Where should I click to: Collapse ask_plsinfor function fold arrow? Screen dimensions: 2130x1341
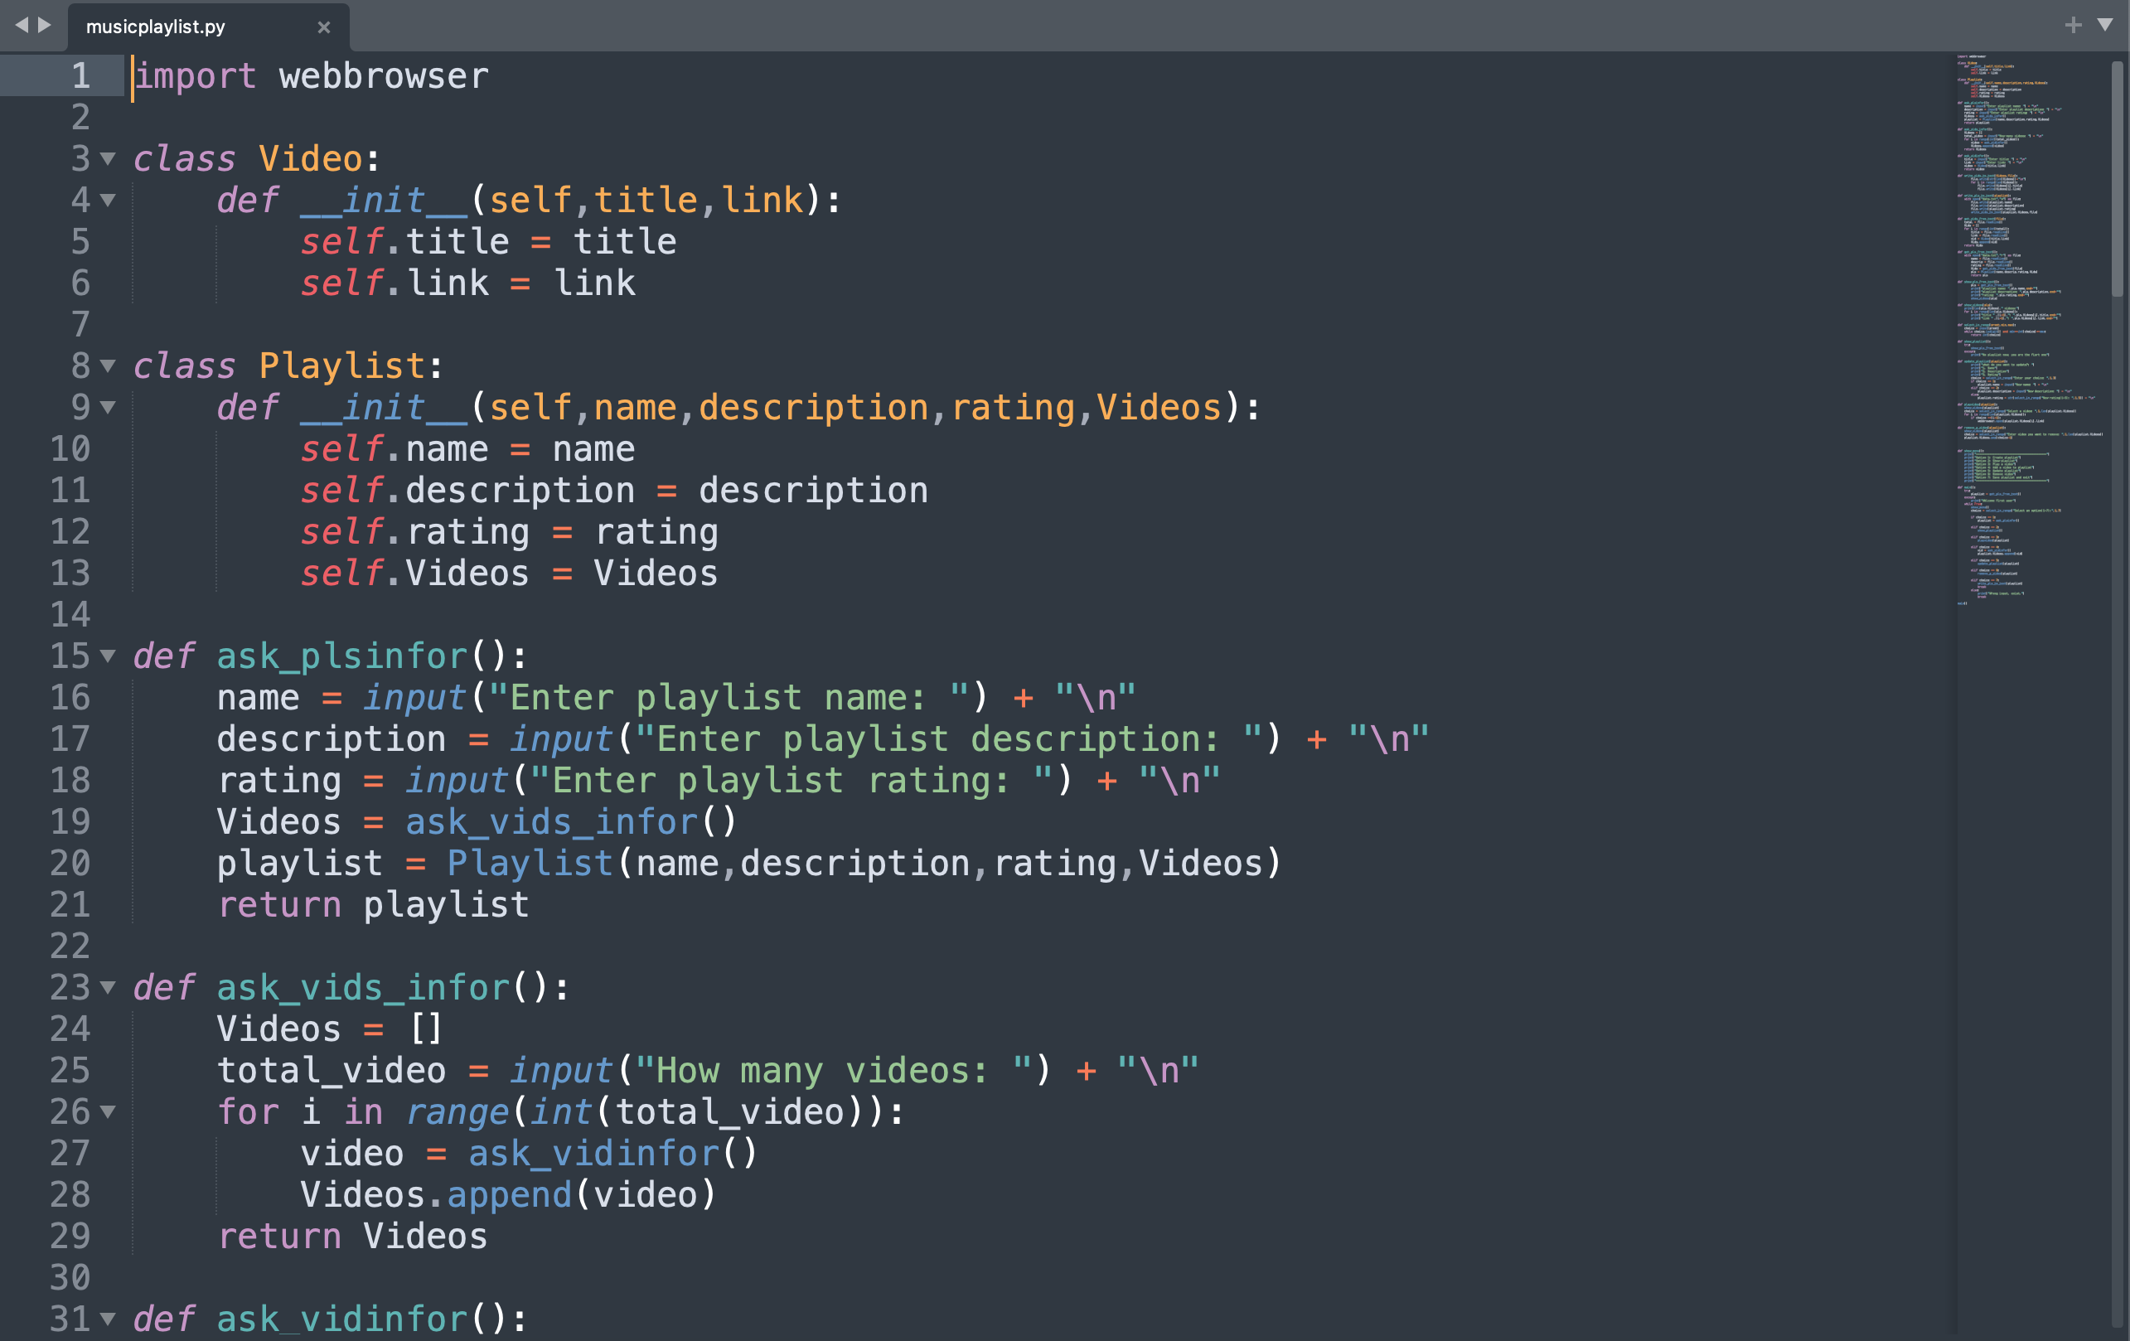pos(108,656)
